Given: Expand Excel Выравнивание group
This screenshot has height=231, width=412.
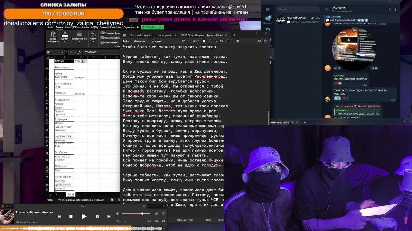Looking at the screenshot, I should pos(79,38).
